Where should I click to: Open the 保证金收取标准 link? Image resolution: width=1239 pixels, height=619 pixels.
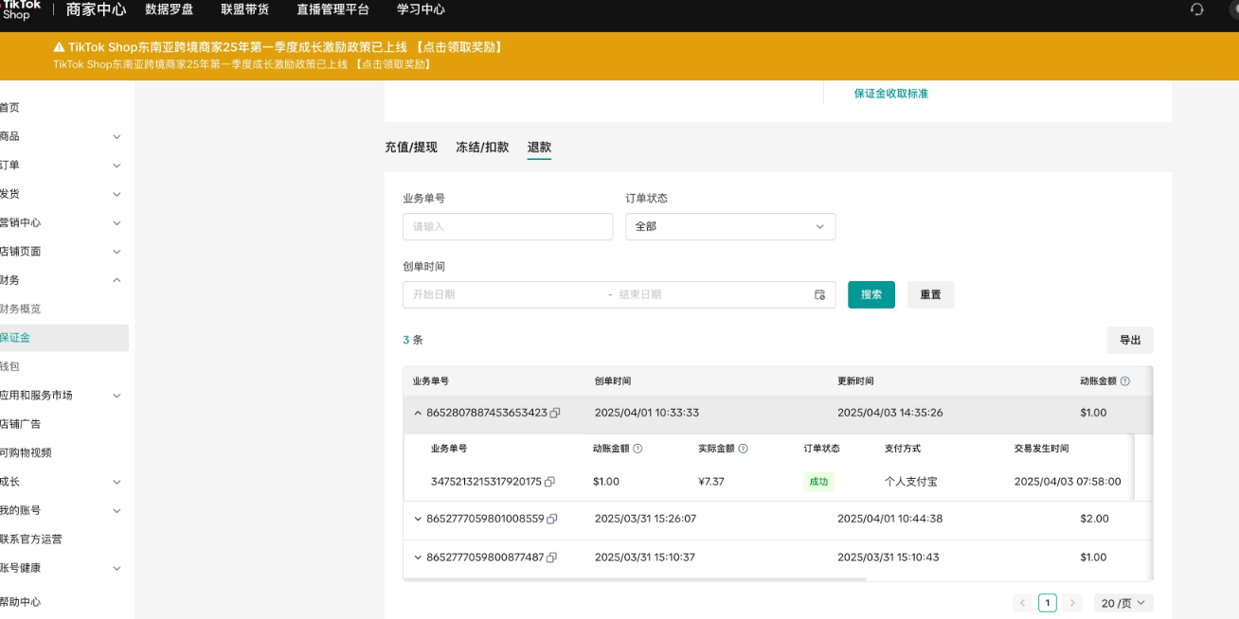889,93
